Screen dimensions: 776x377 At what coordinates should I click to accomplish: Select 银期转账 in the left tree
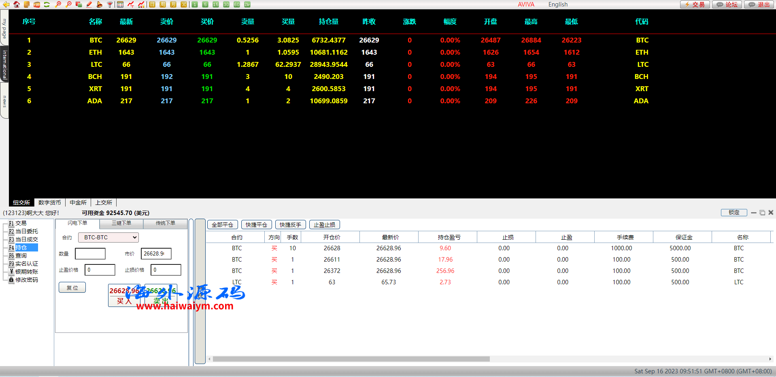click(x=27, y=272)
